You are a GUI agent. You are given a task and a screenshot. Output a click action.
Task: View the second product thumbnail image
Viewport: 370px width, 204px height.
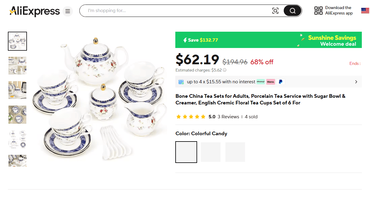point(17,65)
